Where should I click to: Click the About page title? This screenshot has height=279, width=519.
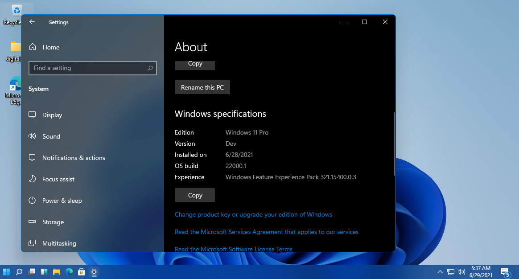pyautogui.click(x=191, y=47)
